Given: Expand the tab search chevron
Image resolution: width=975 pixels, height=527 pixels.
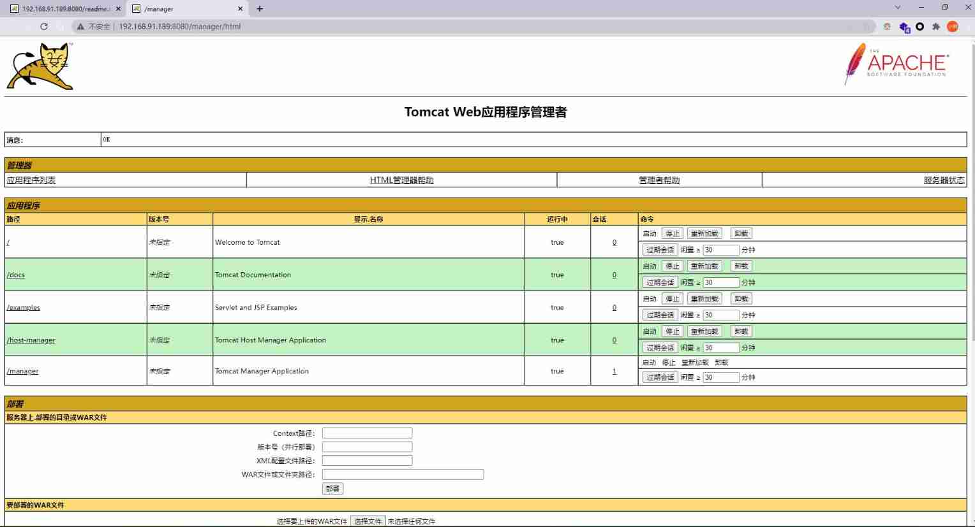Looking at the screenshot, I should 897,8.
